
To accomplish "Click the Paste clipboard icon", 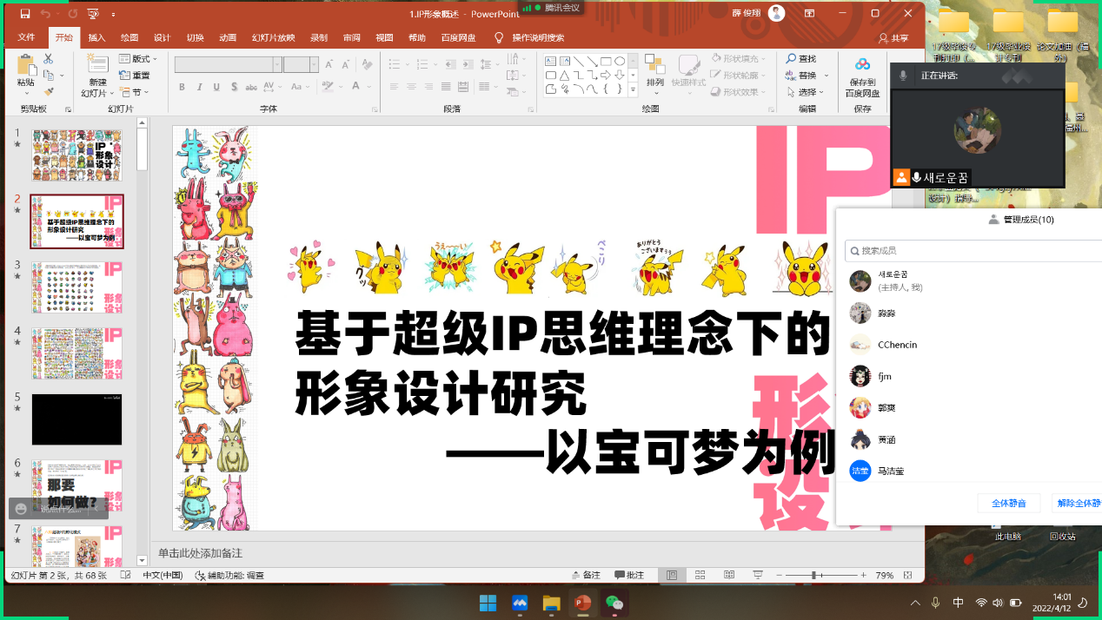I will [x=26, y=65].
